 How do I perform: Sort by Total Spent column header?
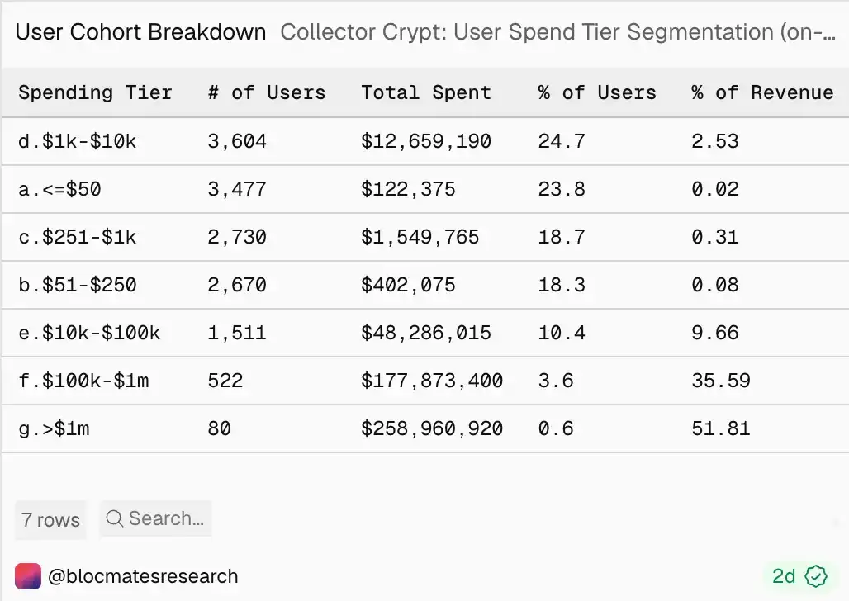(x=426, y=92)
